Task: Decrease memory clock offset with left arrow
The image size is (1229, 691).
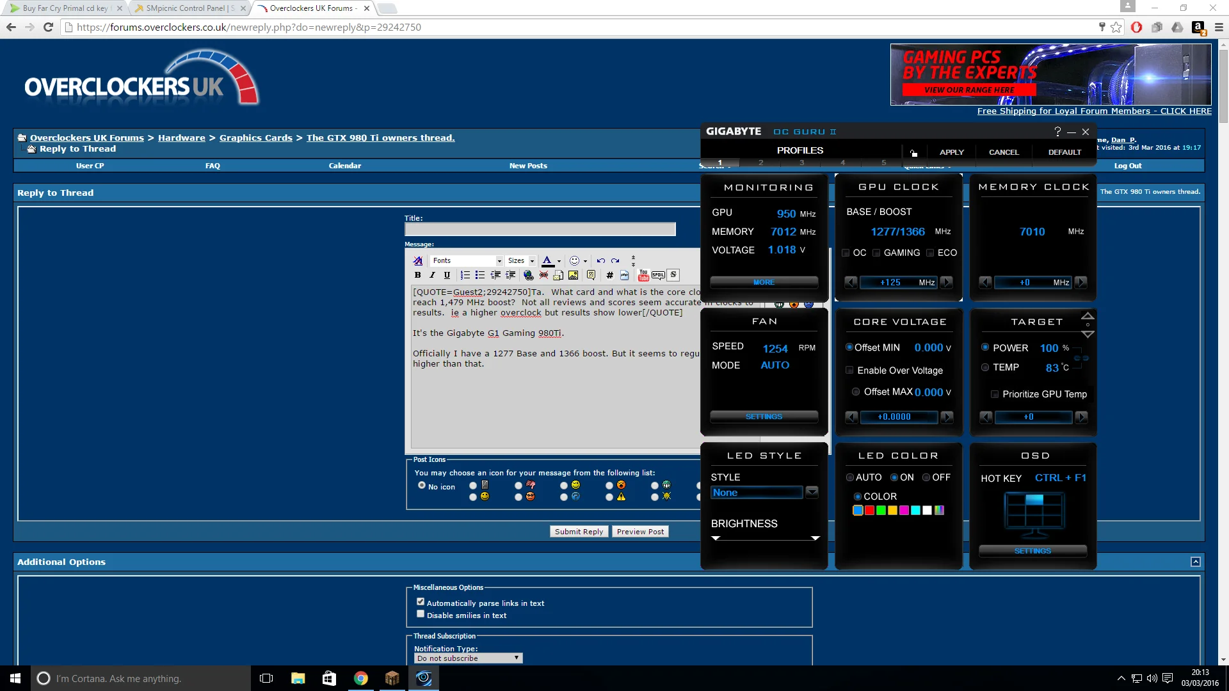Action: coord(986,282)
